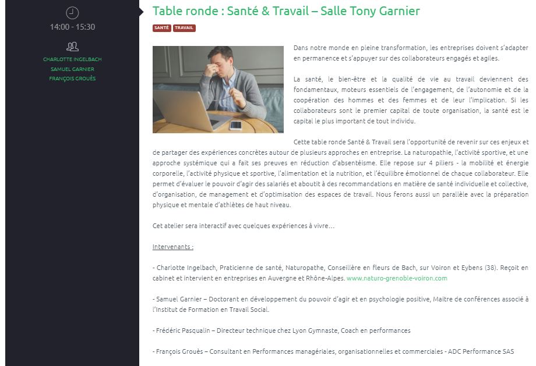Open Samuel Garnier speaker link

tap(72, 69)
